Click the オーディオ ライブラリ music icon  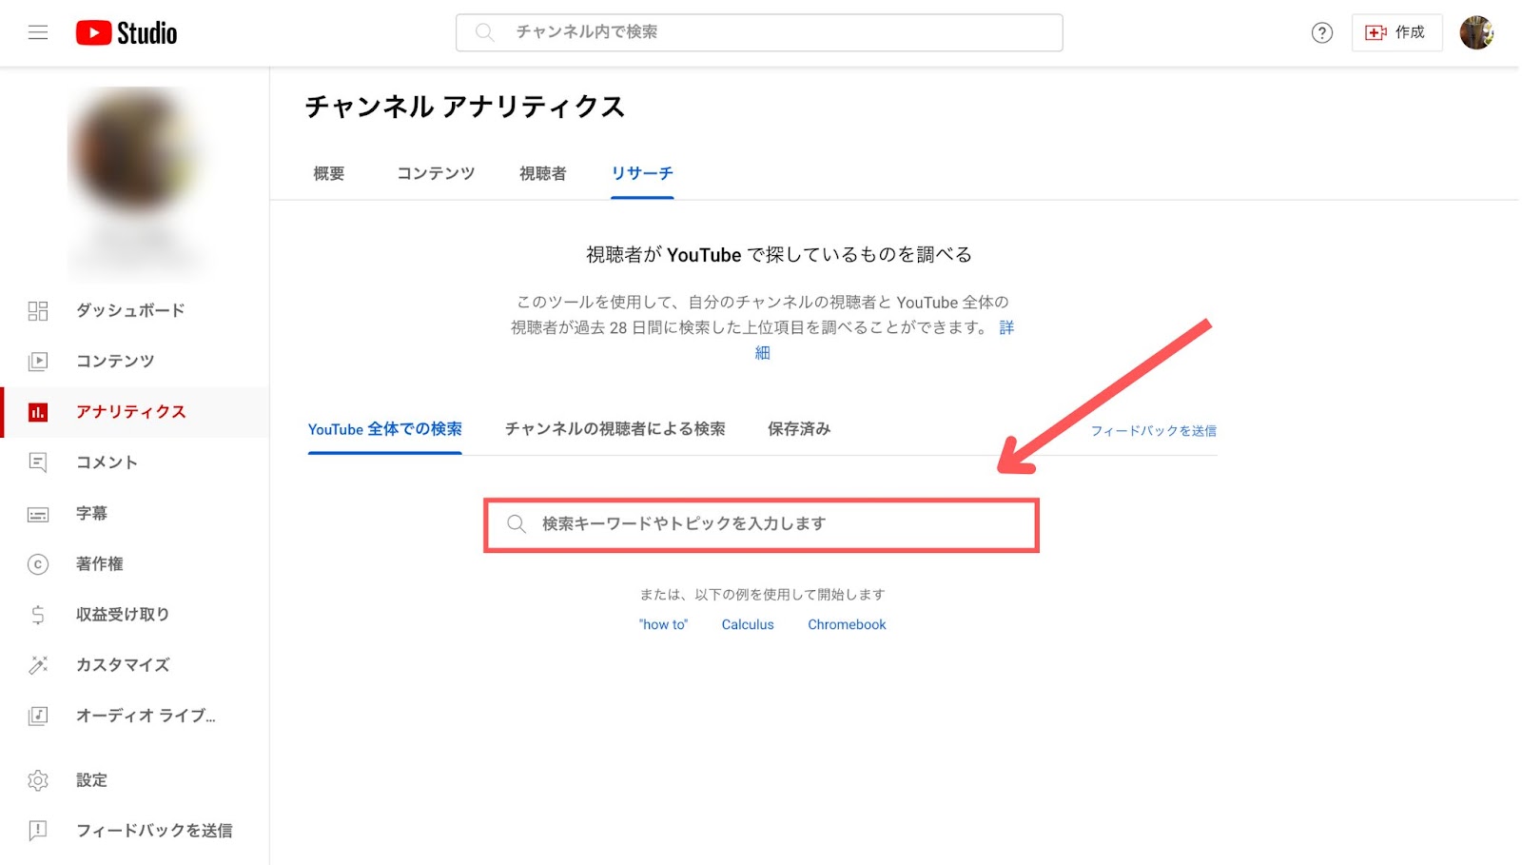tap(38, 716)
